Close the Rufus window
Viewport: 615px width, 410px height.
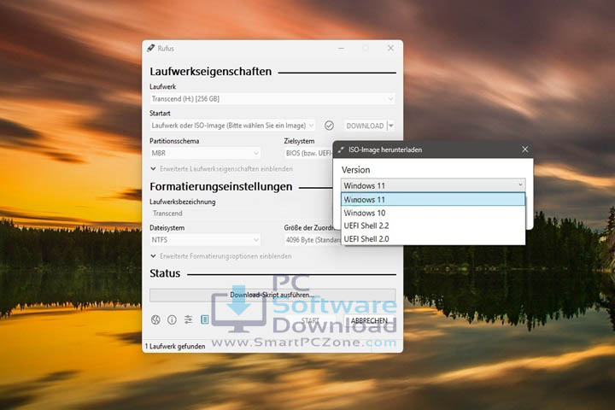pos(390,48)
